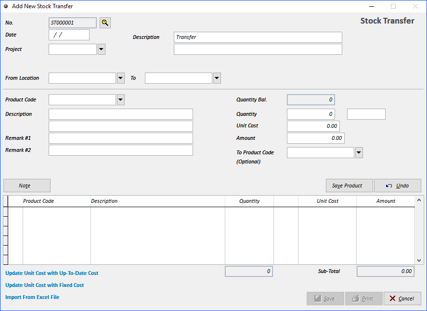Click the To location input box
Screen dimensions: 427x311
pyautogui.click(x=179, y=78)
